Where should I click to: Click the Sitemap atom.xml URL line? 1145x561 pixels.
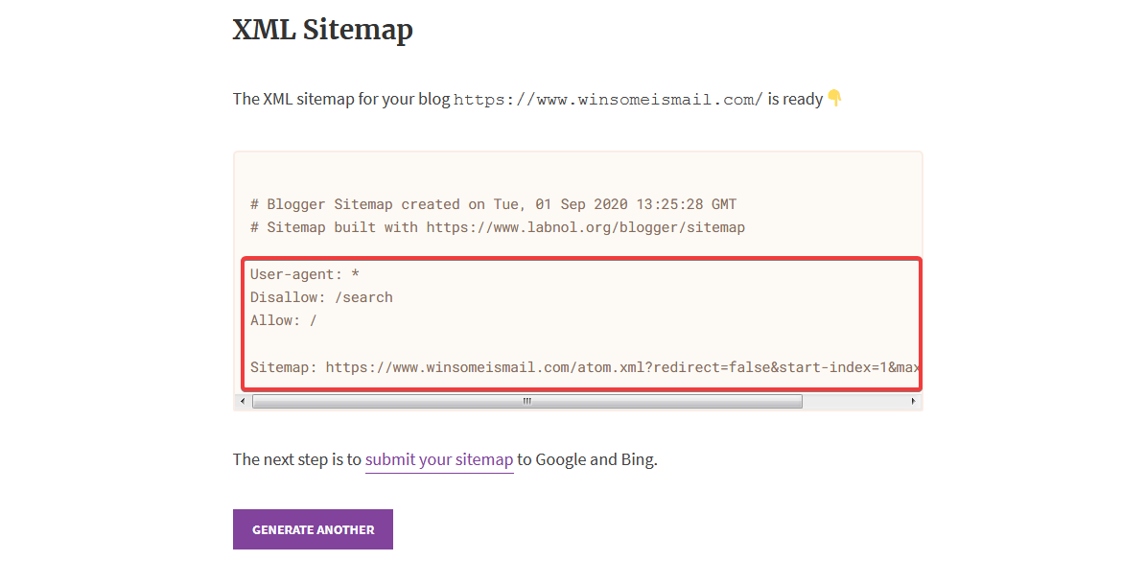tap(585, 366)
